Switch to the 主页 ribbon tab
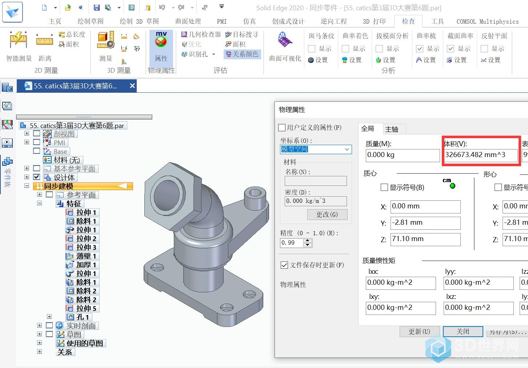Screen dimensions: 528x368 (x=55, y=21)
